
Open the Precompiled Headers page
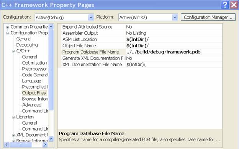(35, 87)
